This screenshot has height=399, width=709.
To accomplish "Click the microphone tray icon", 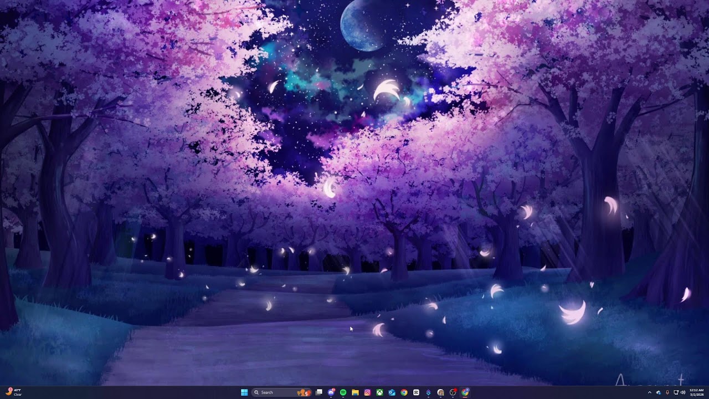I will (667, 392).
